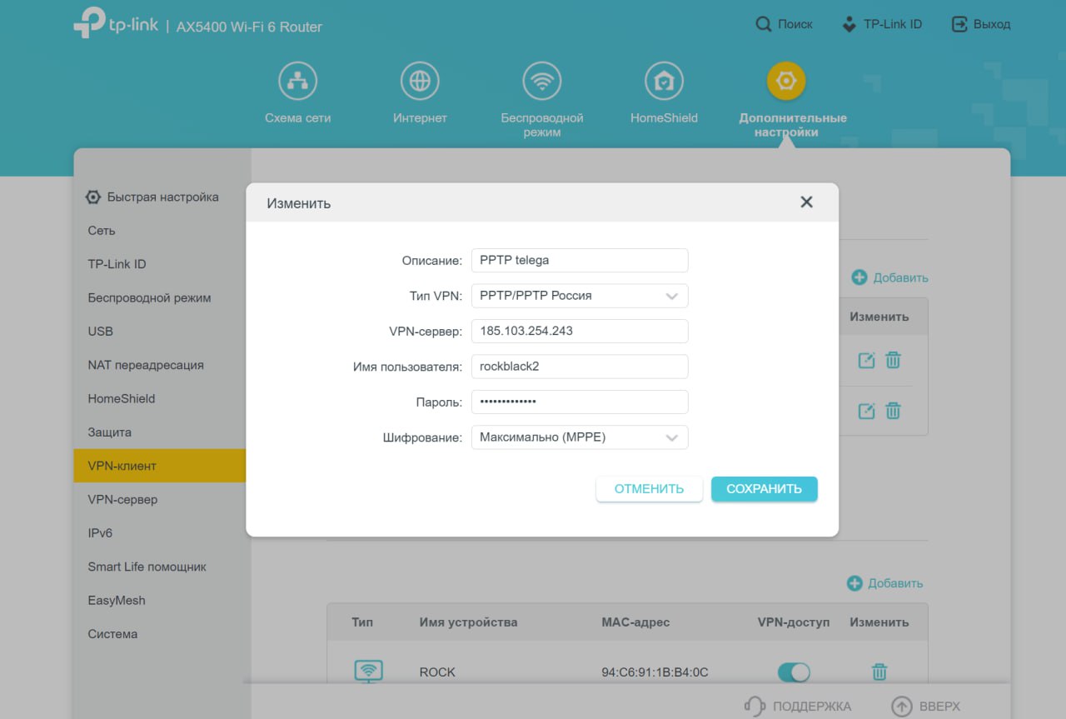
Task: Open the Схема сети network map icon
Action: 297,82
